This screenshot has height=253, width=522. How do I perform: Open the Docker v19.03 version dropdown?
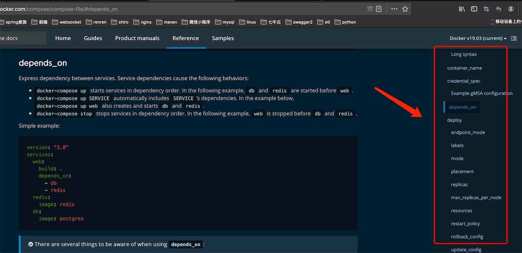(478, 38)
